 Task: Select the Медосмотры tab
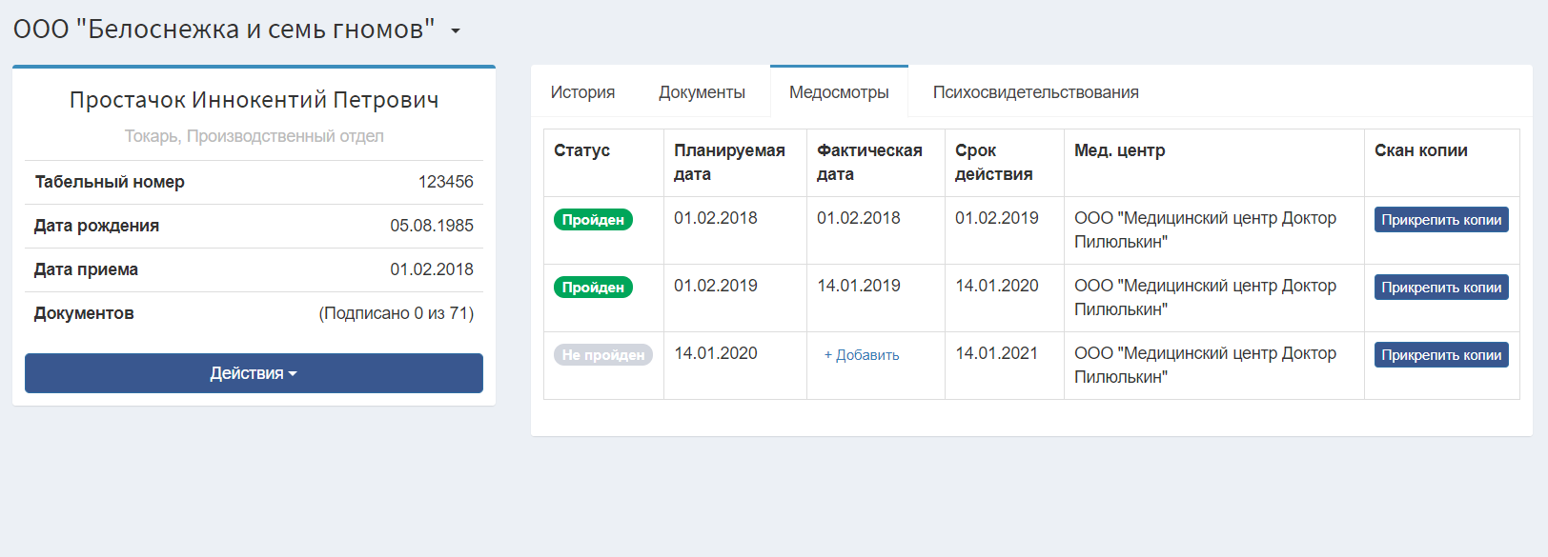(839, 92)
